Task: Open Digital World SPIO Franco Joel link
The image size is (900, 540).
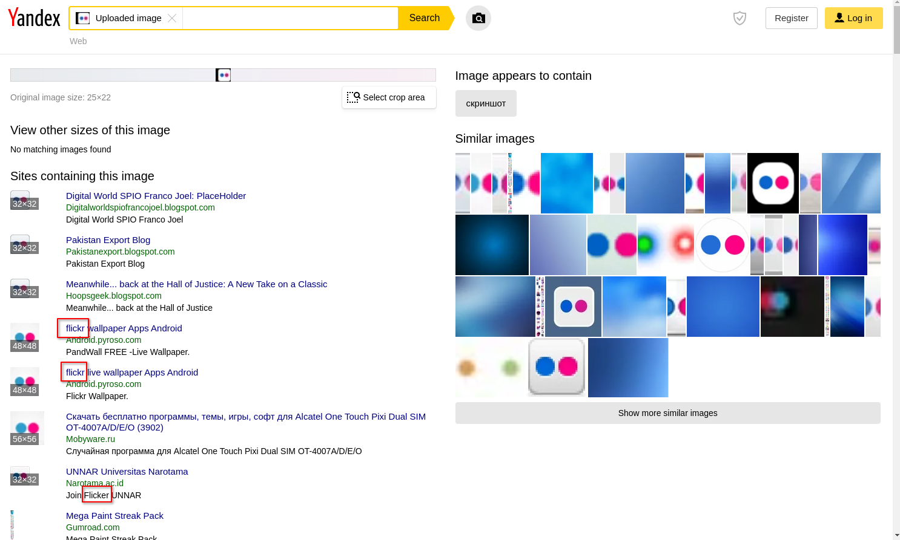Action: click(x=156, y=196)
